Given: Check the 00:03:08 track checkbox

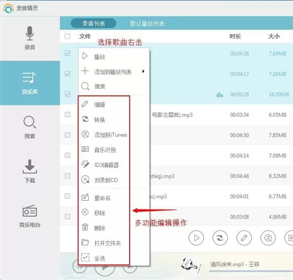Looking at the screenshot, I should tap(67, 216).
